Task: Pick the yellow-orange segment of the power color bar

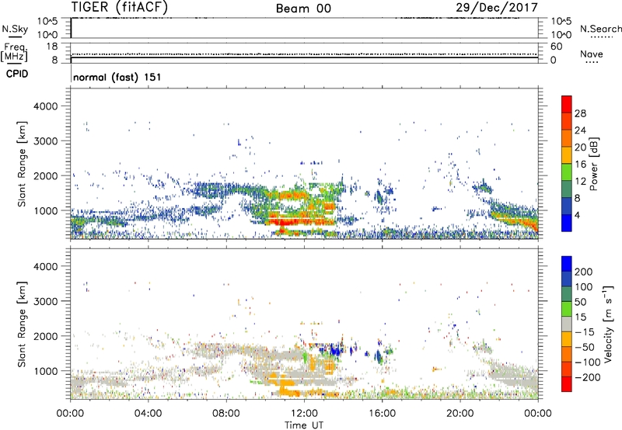Action: tap(567, 154)
